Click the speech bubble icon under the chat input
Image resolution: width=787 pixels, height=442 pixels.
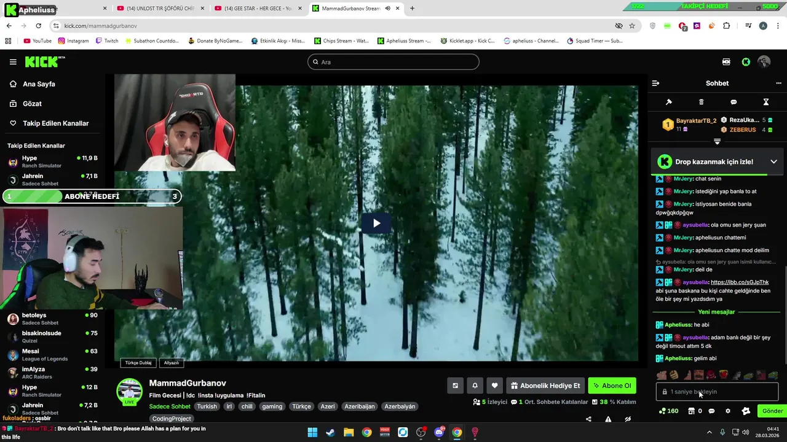tap(711, 411)
